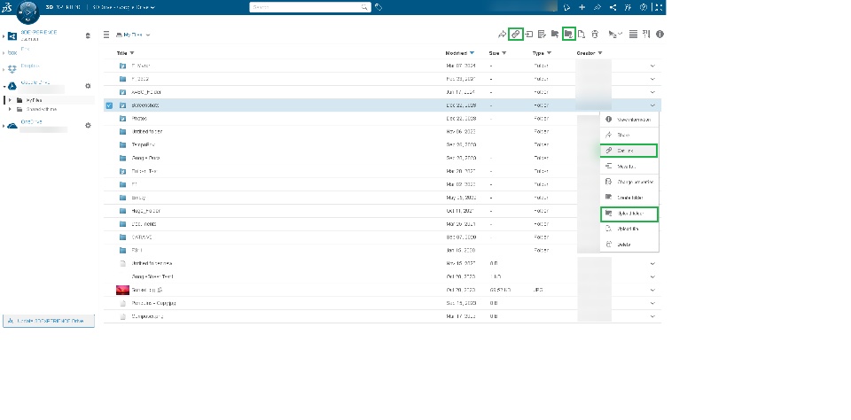Image resolution: width=851 pixels, height=420 pixels.
Task: Click the toolbar Rename edit icon
Action: pos(542,35)
